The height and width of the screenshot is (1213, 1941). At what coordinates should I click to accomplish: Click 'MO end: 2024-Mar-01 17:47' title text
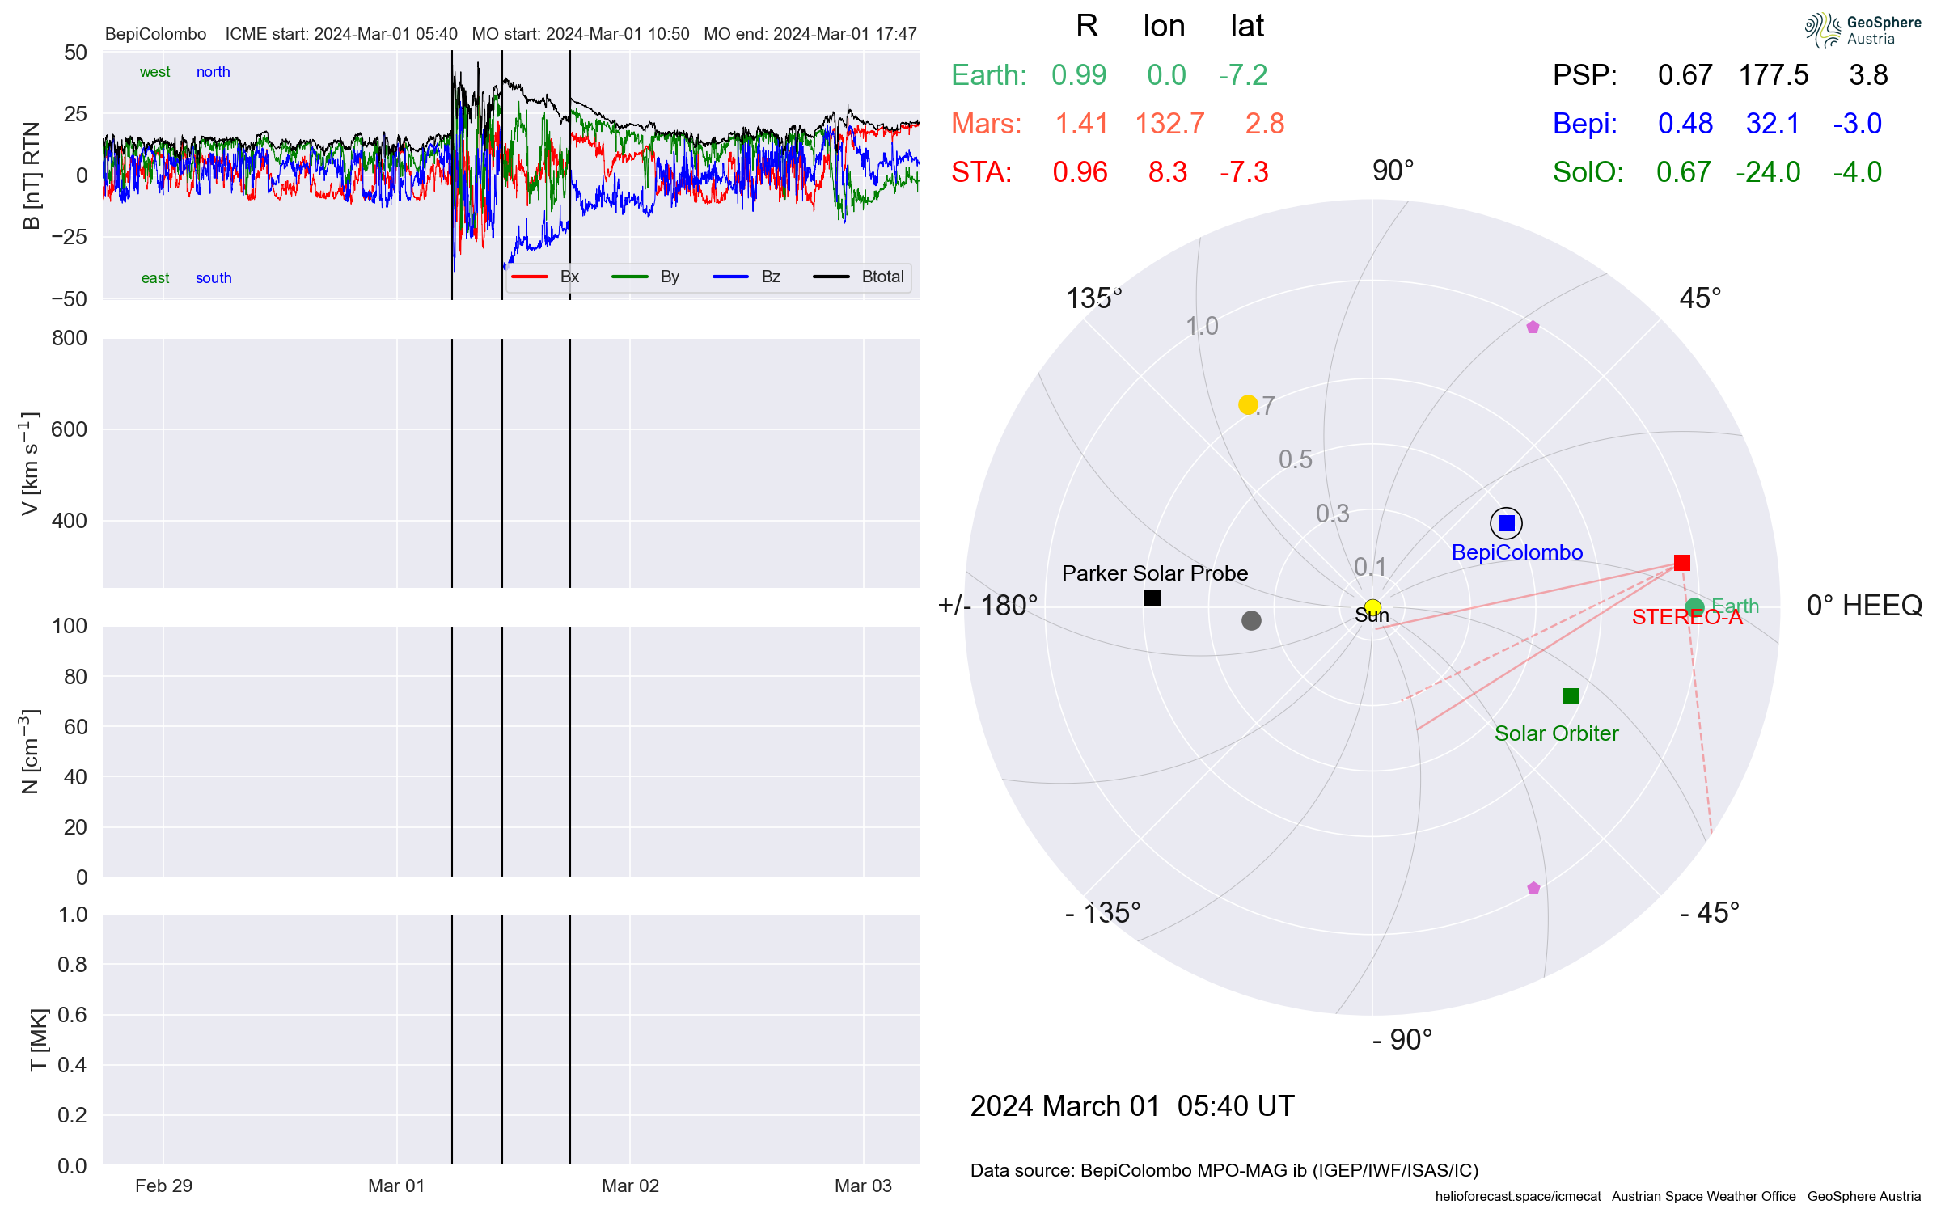point(810,34)
